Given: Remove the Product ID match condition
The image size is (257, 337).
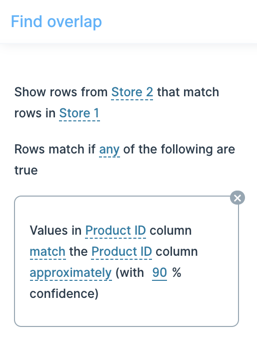Looking at the screenshot, I should (x=237, y=198).
